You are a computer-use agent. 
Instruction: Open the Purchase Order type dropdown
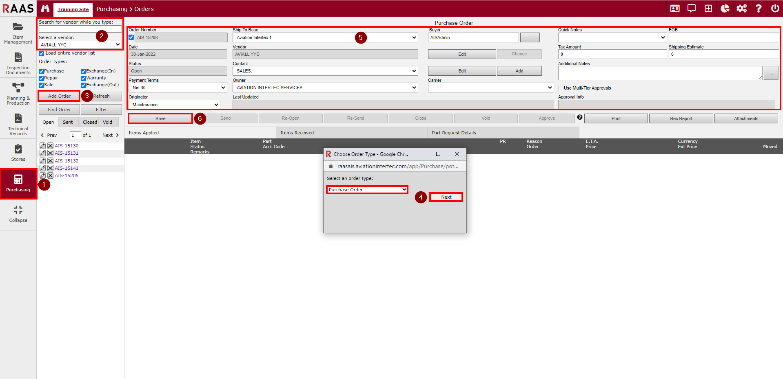[x=367, y=190]
